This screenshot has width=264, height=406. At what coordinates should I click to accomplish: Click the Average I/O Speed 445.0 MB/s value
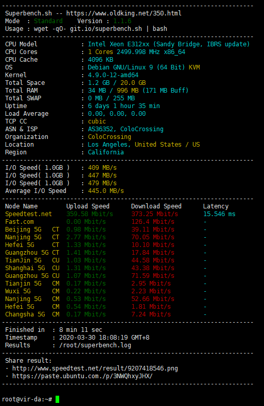[x=105, y=191]
